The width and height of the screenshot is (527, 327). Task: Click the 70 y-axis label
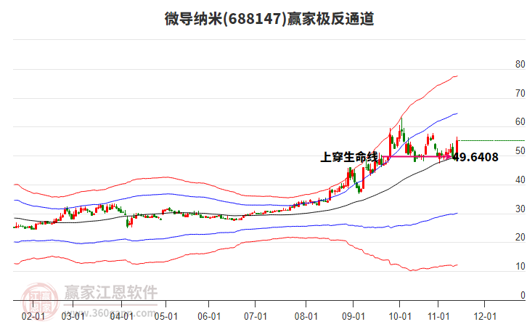click(520, 93)
